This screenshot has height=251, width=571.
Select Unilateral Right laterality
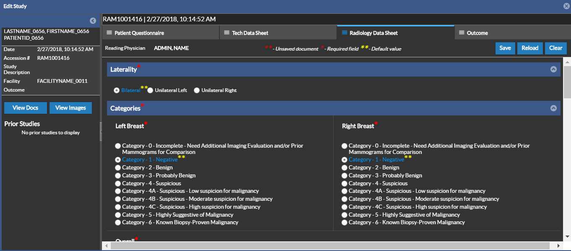pyautogui.click(x=197, y=90)
